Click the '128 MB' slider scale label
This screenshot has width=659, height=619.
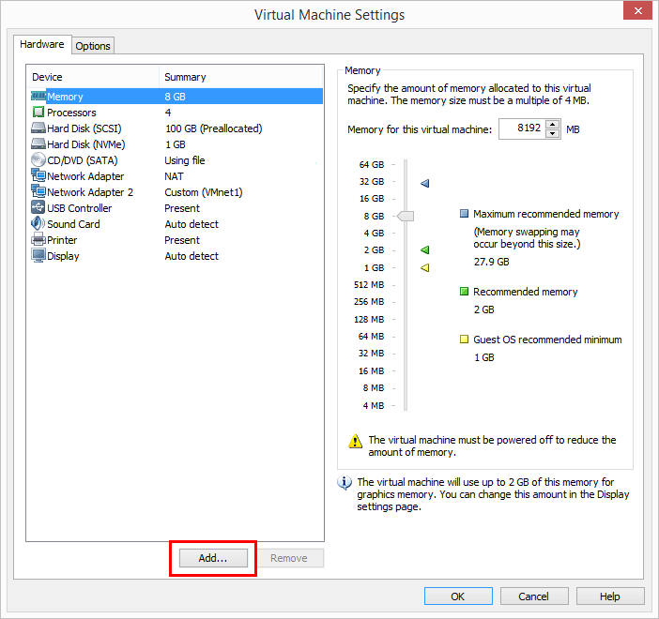(x=369, y=320)
